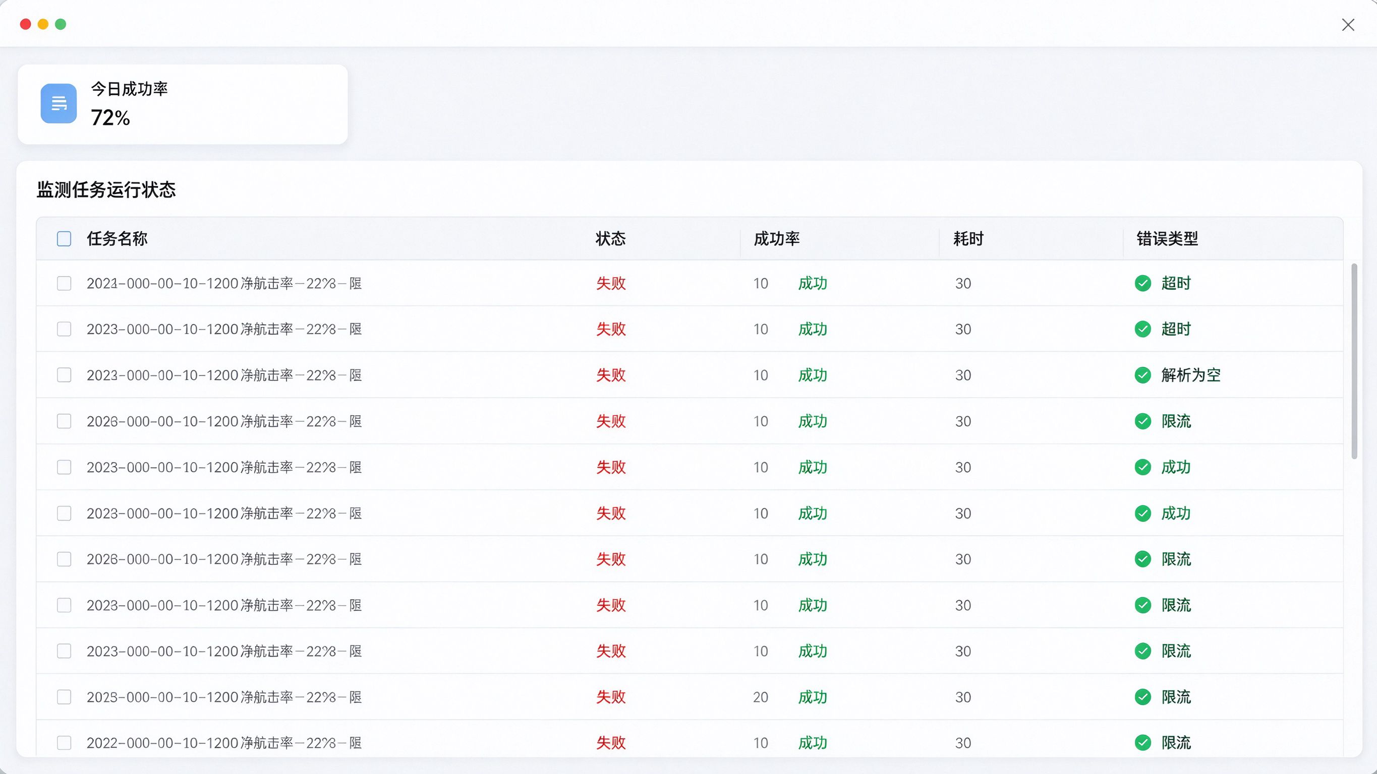Click the 72% success rate value
The image size is (1377, 774).
(110, 118)
